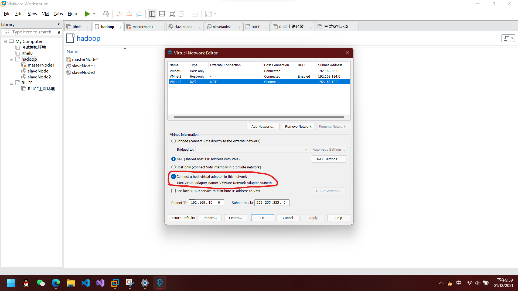Collapse My Computer tree node
This screenshot has width=518, height=291.
coord(5,41)
